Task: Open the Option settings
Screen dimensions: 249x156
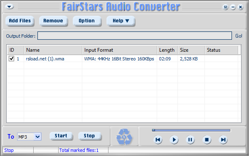Action: pyautogui.click(x=87, y=21)
